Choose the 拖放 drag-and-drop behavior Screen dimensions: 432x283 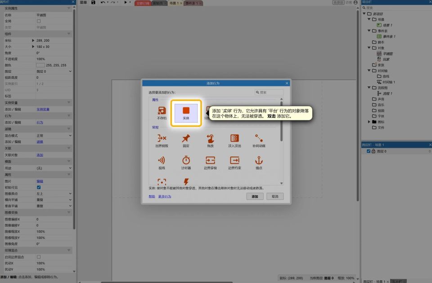tap(210, 140)
